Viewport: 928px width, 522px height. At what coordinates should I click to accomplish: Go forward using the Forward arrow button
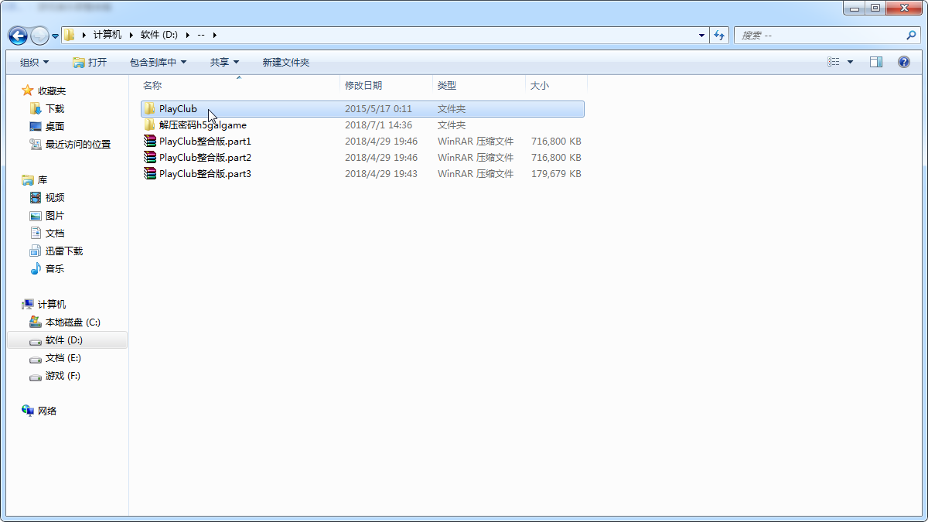pos(39,36)
